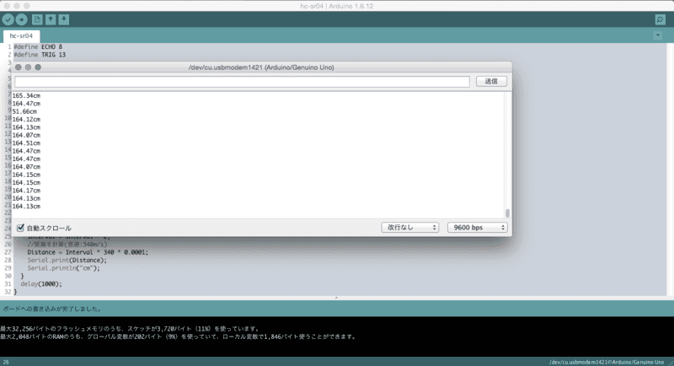Click the Open sketch up-arrow icon
674x366 pixels.
pyautogui.click(x=51, y=19)
